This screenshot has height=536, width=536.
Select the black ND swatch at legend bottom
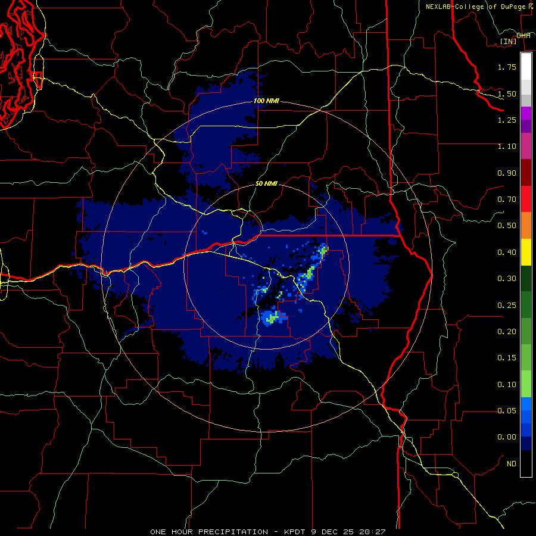526,463
